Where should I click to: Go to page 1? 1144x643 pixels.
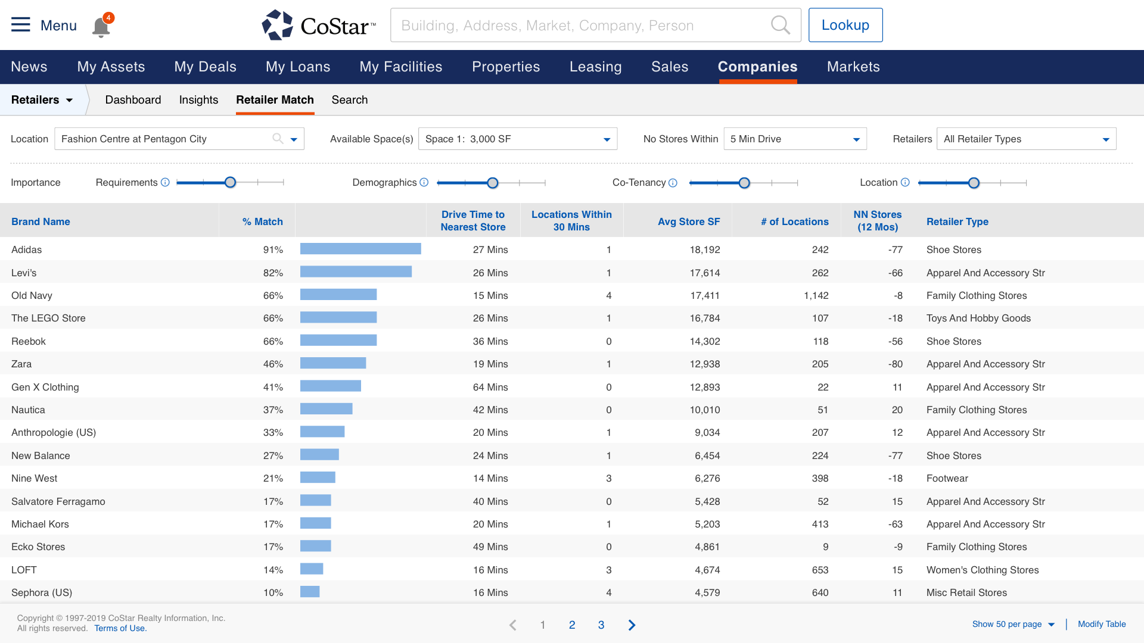543,625
